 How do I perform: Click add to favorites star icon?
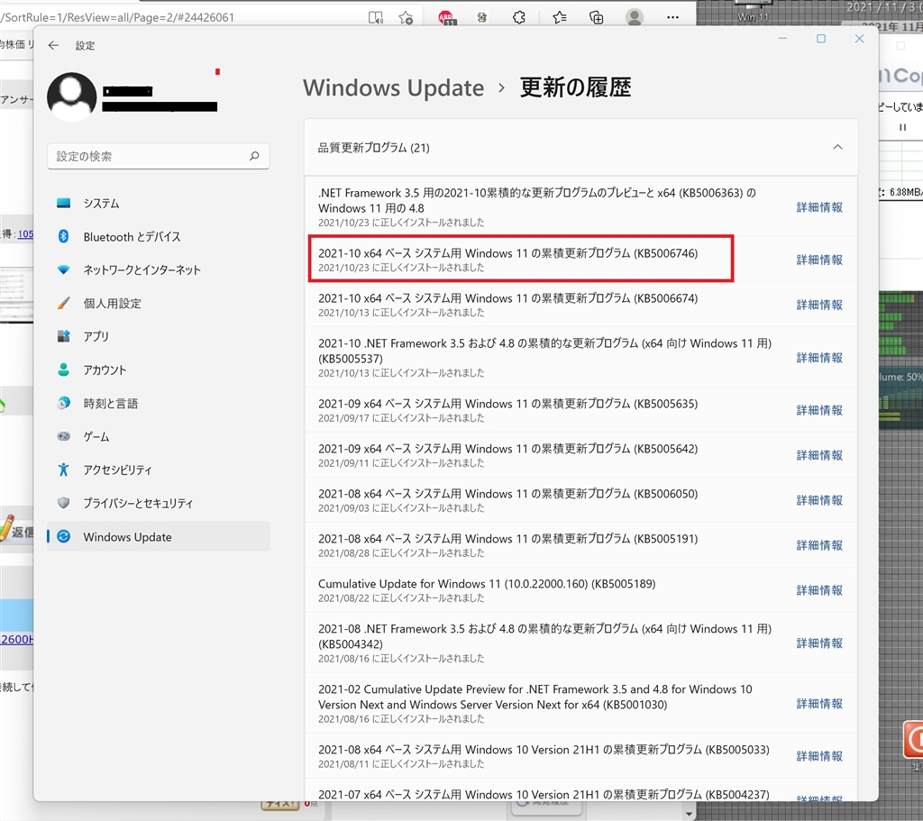(406, 18)
